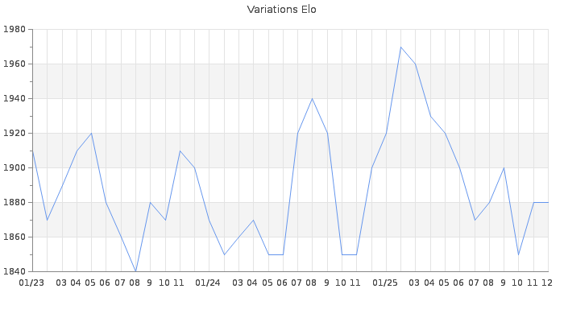Select the 1940 y-axis label
This screenshot has height=322, width=564.
[x=15, y=99]
